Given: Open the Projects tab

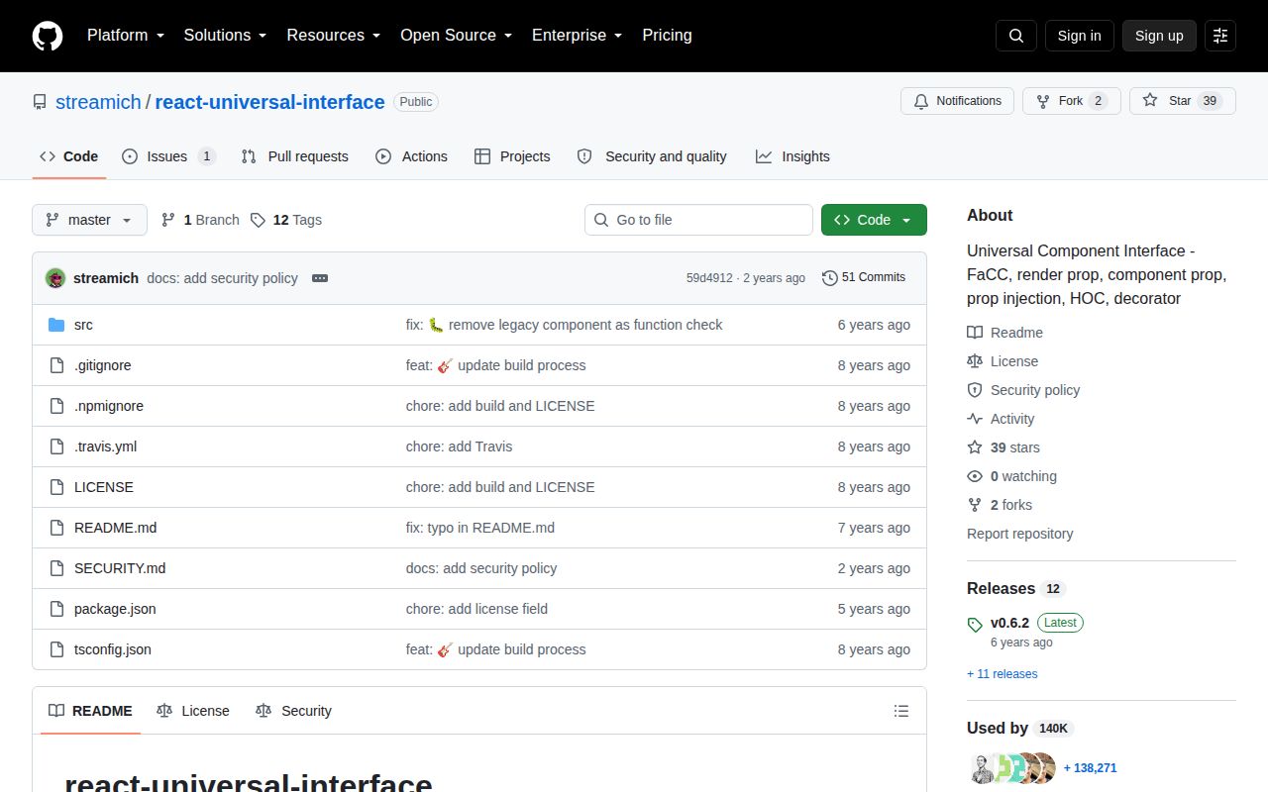Looking at the screenshot, I should click(512, 156).
